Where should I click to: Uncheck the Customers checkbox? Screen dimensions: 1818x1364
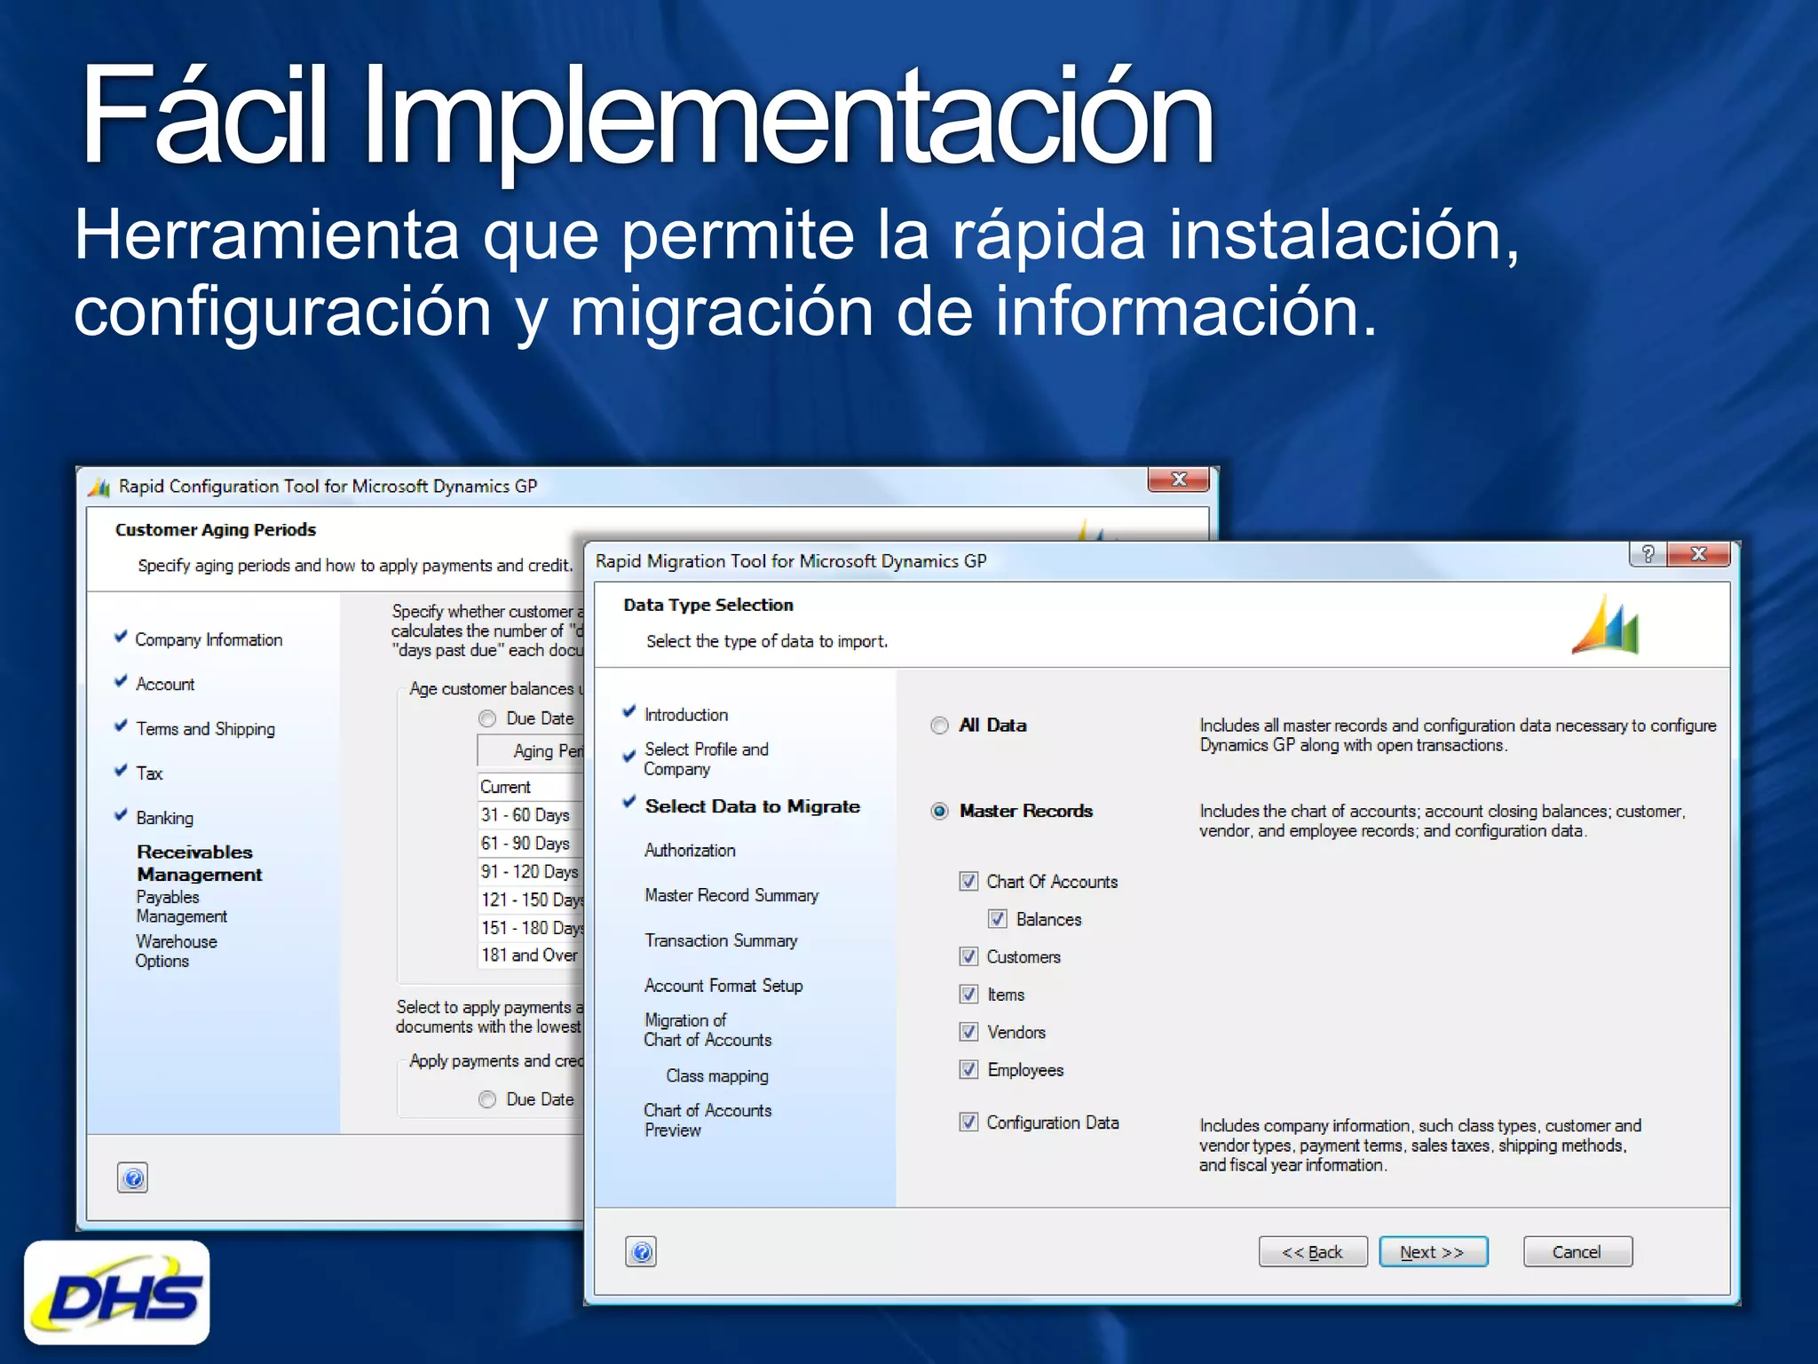968,956
